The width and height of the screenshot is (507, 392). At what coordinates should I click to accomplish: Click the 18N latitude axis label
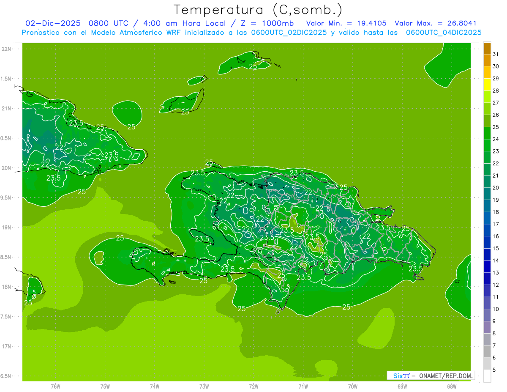pos(6,287)
